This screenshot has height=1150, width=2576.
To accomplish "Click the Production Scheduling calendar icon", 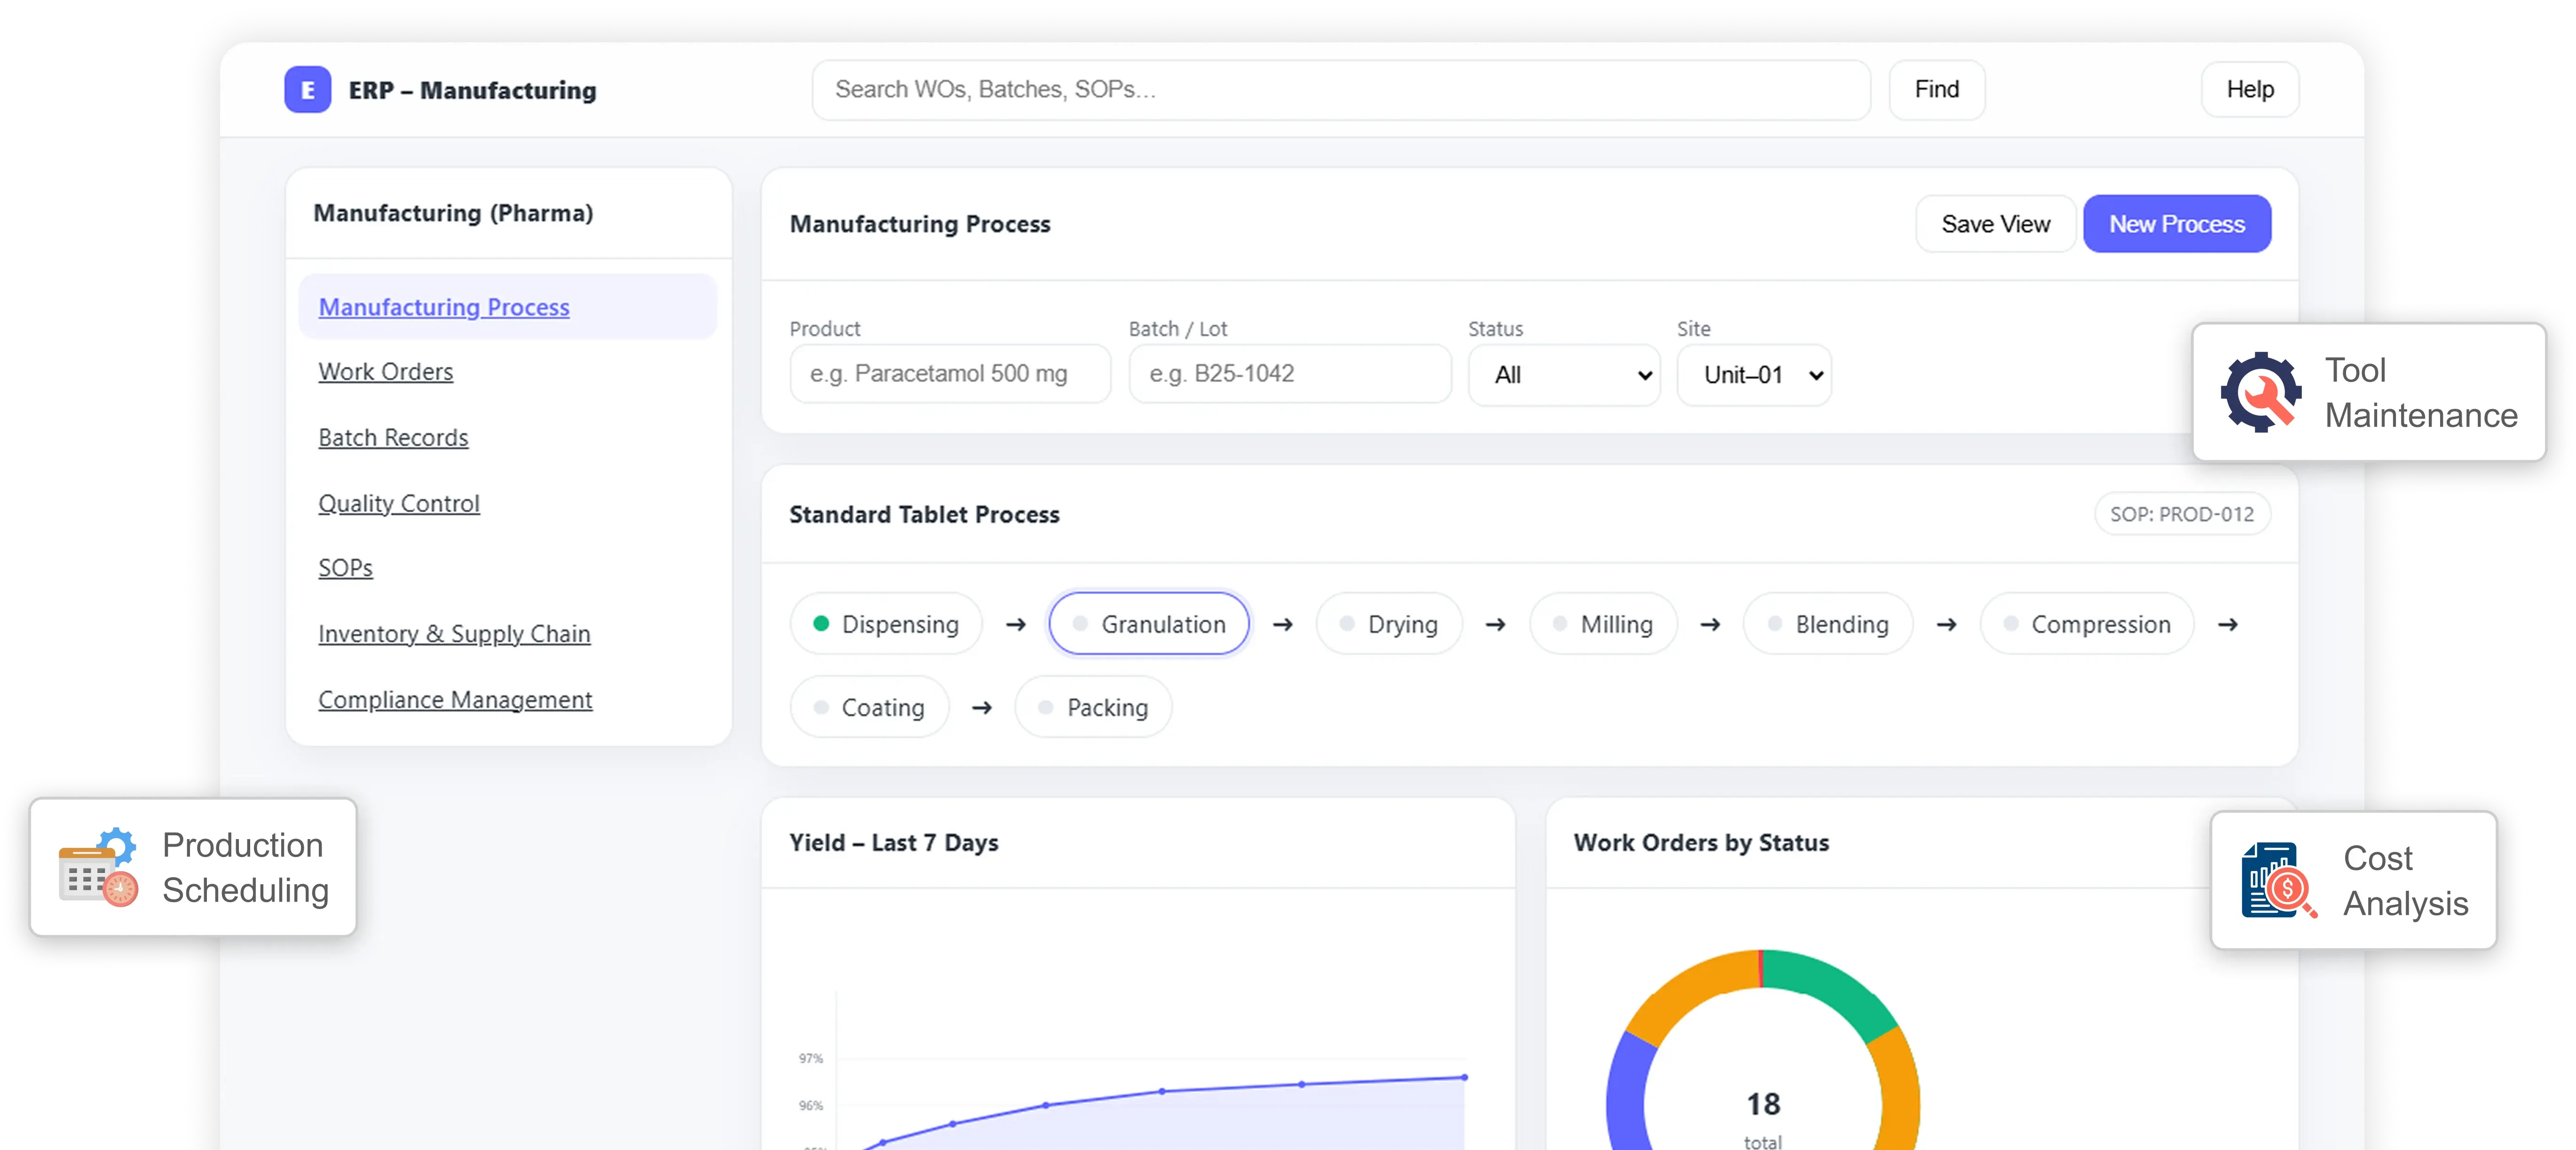I will tap(97, 868).
